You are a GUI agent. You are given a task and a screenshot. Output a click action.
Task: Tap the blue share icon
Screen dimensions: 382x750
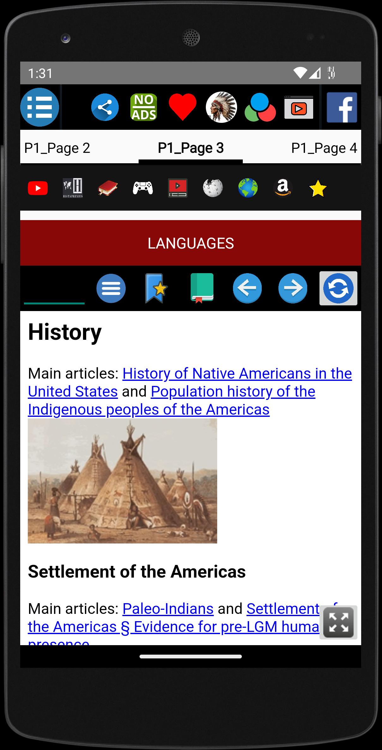click(x=105, y=107)
